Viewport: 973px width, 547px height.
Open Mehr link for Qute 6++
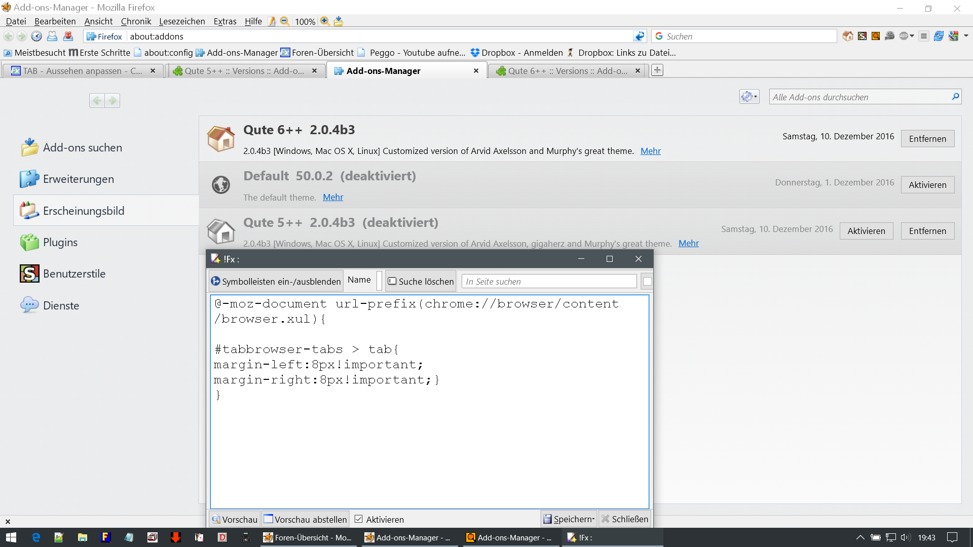coord(650,151)
